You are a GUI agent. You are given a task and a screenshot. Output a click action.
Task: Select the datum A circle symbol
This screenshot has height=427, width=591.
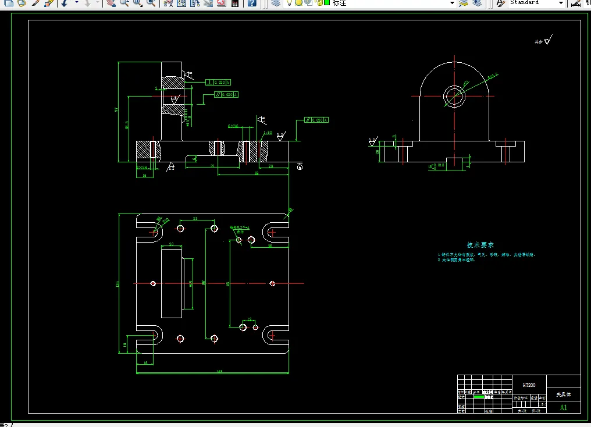pyautogui.click(x=300, y=168)
